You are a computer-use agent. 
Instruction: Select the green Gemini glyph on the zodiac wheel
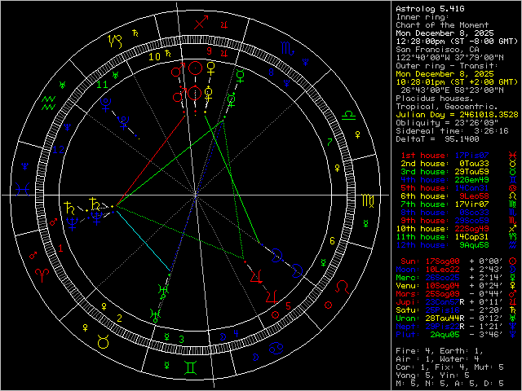click(x=189, y=367)
